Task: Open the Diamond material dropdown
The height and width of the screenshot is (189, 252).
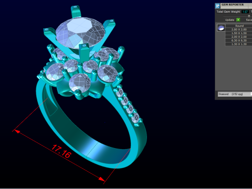Action: point(235,94)
